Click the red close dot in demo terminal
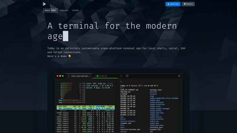Viewport: 237px width, 133px height. 57,76
